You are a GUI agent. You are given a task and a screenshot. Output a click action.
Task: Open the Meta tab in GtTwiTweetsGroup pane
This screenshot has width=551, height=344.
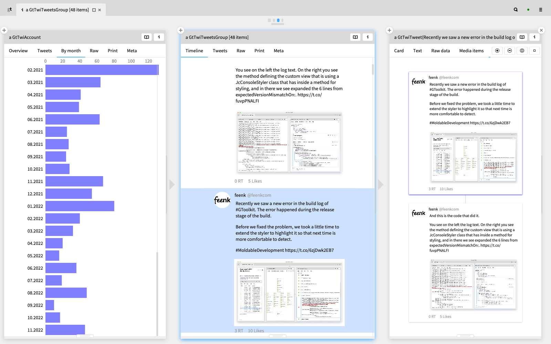(279, 51)
